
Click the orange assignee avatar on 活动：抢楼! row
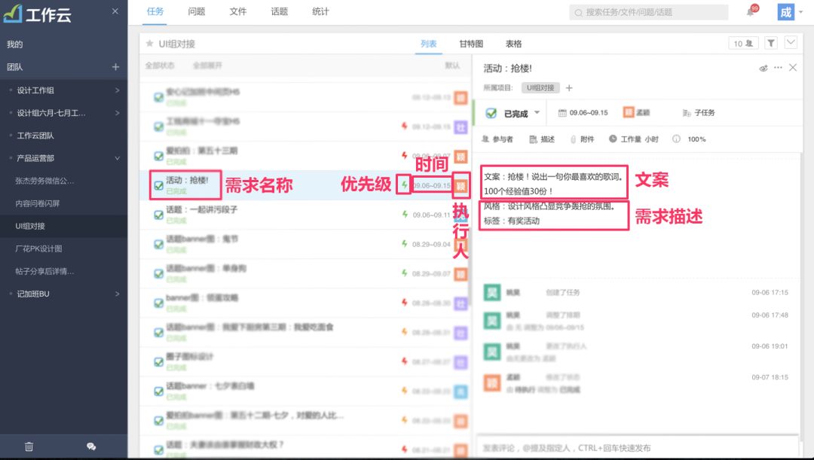click(461, 186)
